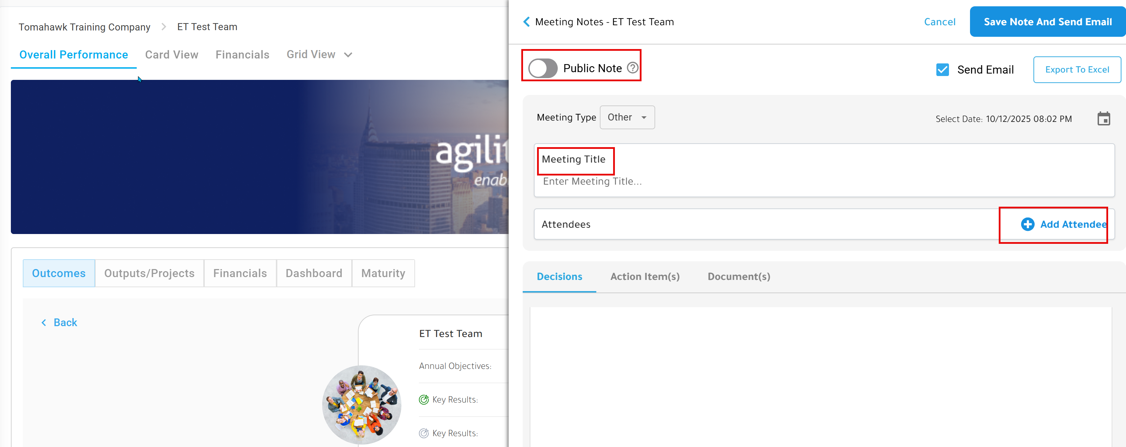The image size is (1126, 447).
Task: Select the Decisions tab
Action: point(559,277)
